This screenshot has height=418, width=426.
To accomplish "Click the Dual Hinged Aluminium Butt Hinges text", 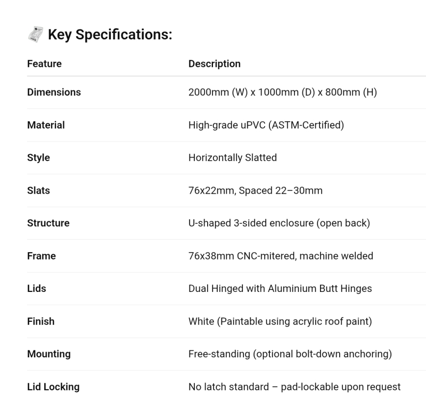I will [x=280, y=288].
